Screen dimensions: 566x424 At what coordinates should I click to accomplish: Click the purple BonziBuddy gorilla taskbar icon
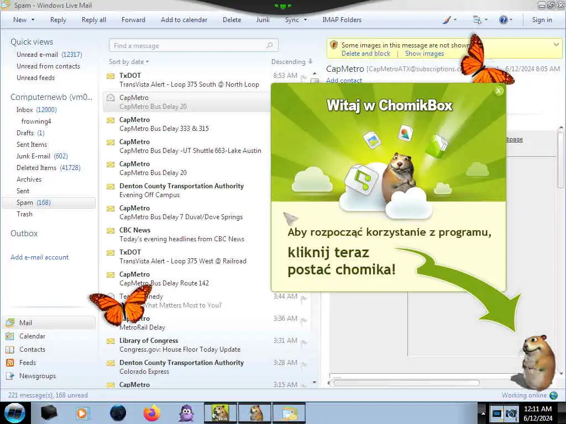click(187, 413)
